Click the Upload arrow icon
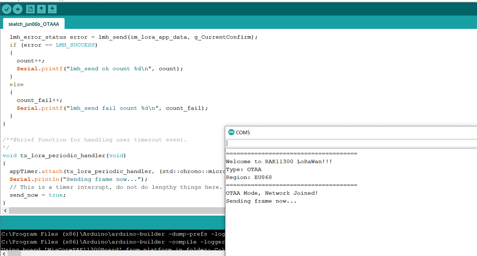 pyautogui.click(x=17, y=9)
